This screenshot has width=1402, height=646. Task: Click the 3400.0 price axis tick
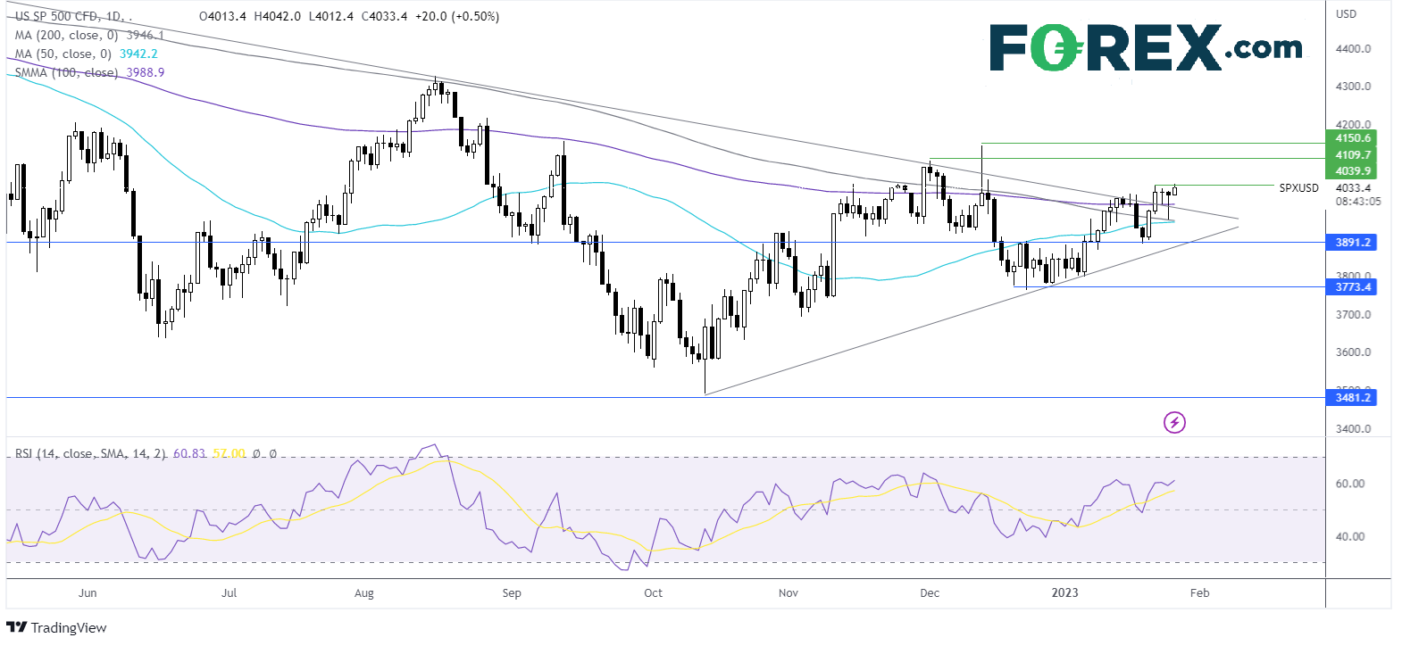[1353, 429]
